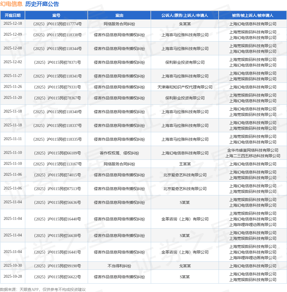287x292 pixels.
Task: Click defendant 上海二三四五移动科技有限公司
Action: point(253,156)
